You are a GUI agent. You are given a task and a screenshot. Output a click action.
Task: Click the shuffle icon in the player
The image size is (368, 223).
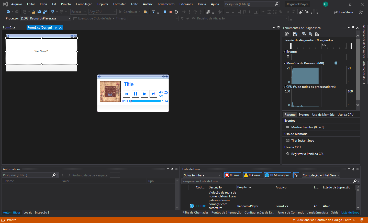(161, 96)
